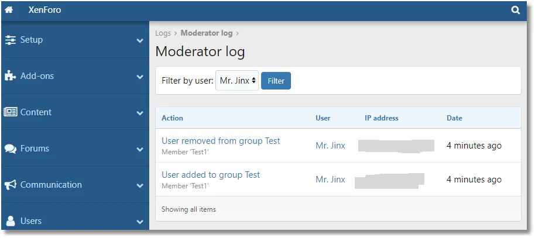
Task: Expand the Forums section chevron
Action: tap(140, 150)
